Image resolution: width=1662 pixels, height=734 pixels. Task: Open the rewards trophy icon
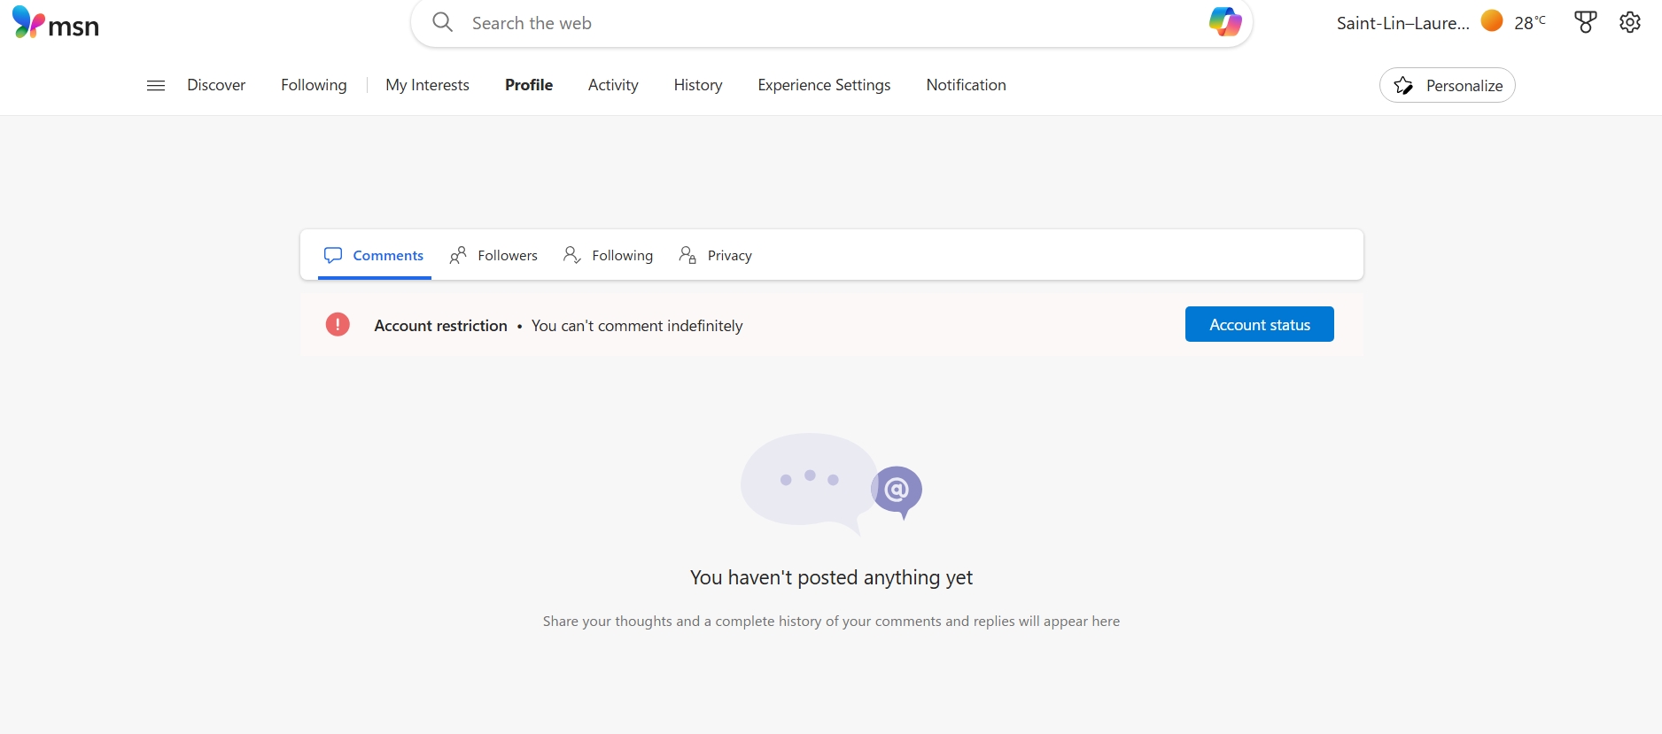tap(1586, 22)
